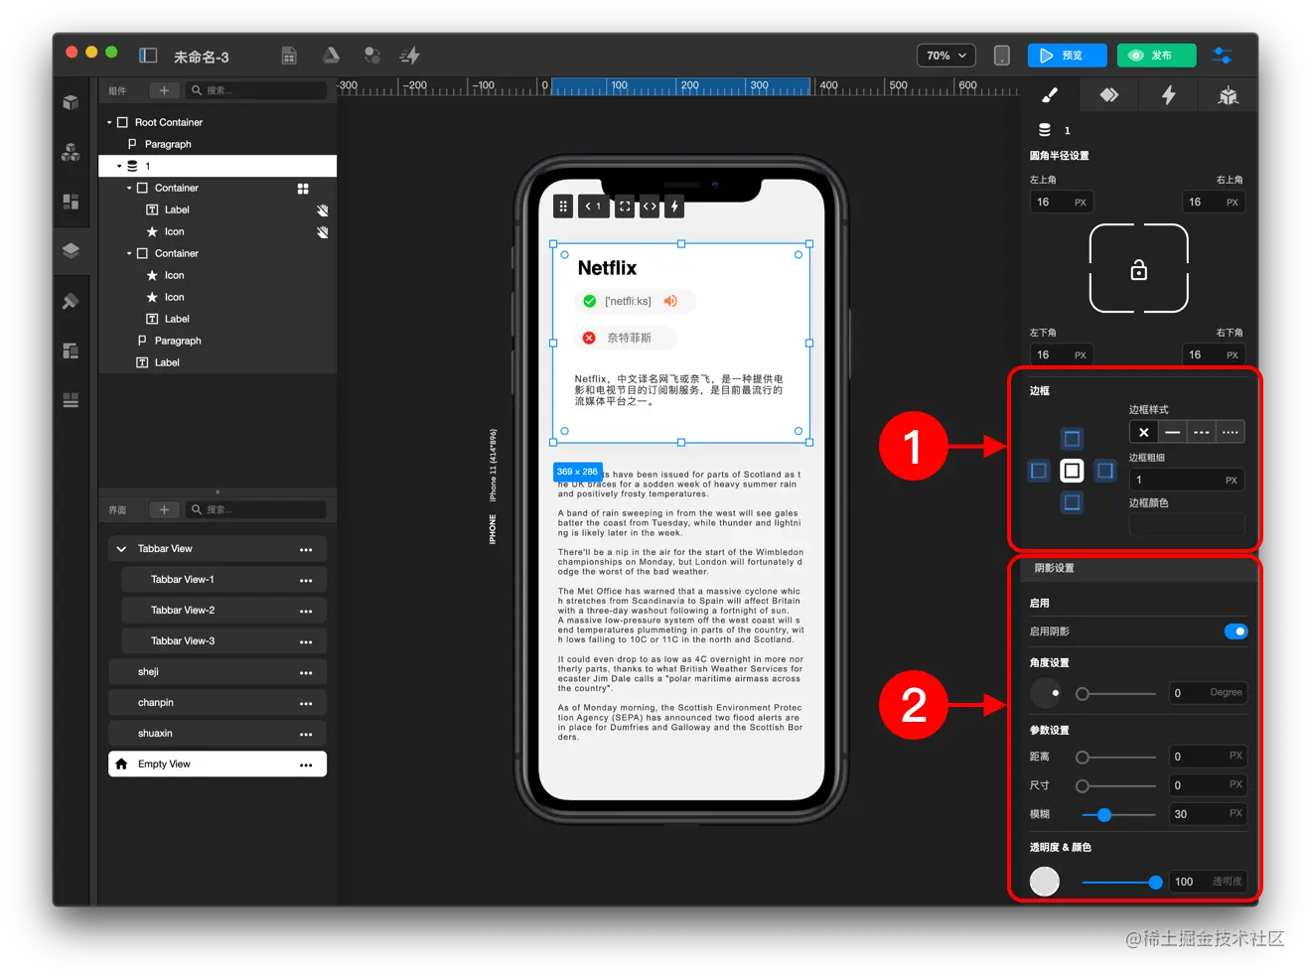
Task: Open the 70% zoom dropdown
Action: [946, 56]
